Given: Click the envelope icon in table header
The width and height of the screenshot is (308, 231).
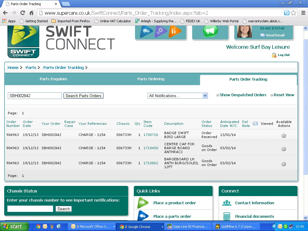Looking at the screenshot, I should coord(255,123).
